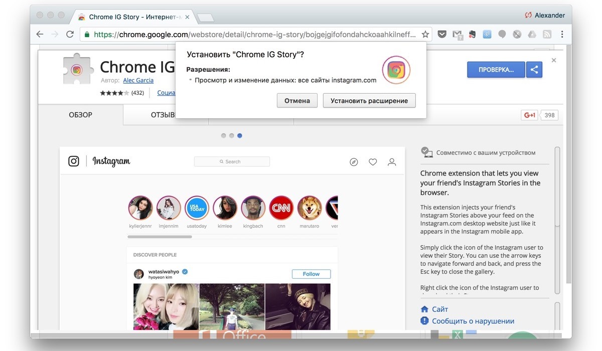Open the Gmail checker extension icon
Viewport: 602px width, 351px height.
457,35
